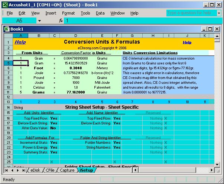This screenshot has width=224, height=184.
Task: Open the Edit menu
Action: 22,13
